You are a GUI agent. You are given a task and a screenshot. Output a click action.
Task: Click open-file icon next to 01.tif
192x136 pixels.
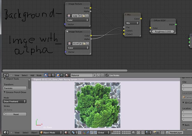pos(84,44)
